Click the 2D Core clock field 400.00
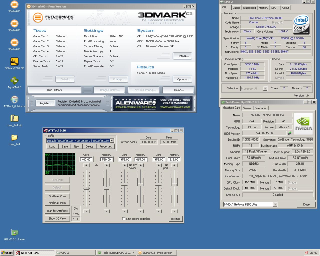 click(x=86, y=159)
